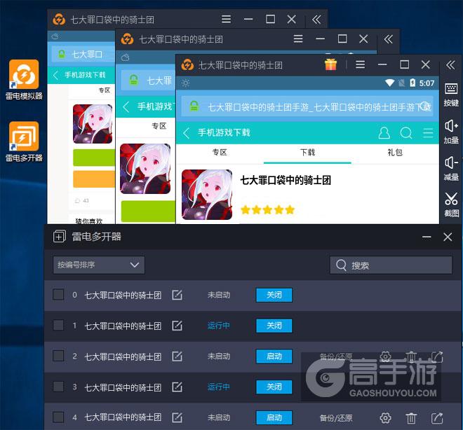Create shortcut icon for instance 4
The height and width of the screenshot is (430, 463).
pos(437,417)
